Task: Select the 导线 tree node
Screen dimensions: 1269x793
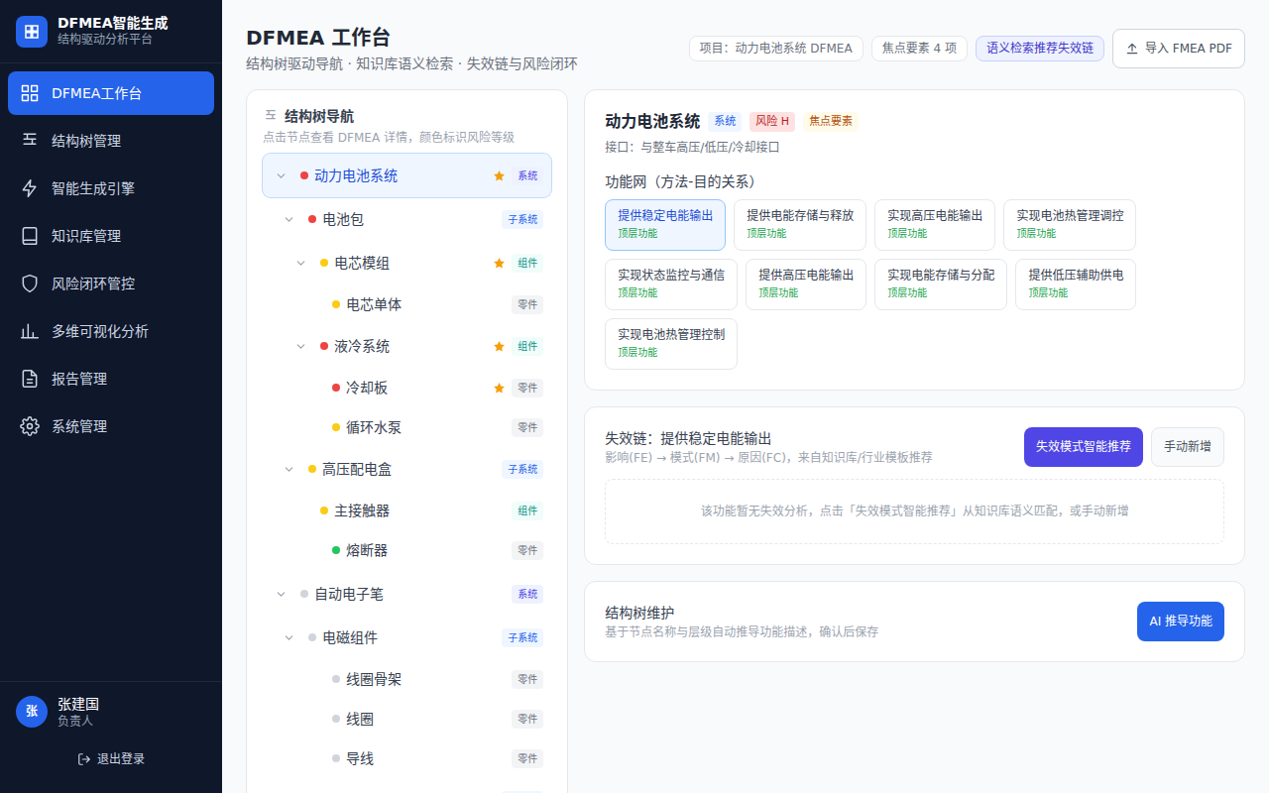Action: point(406,758)
